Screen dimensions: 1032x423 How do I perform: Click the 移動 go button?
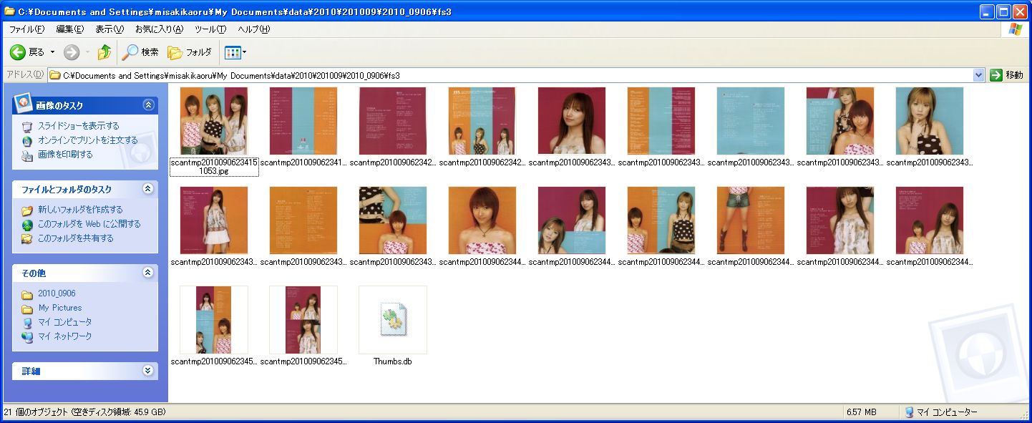pos(1007,75)
